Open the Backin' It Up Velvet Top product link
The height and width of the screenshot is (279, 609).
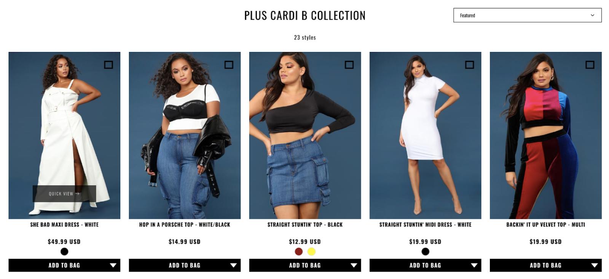545,225
